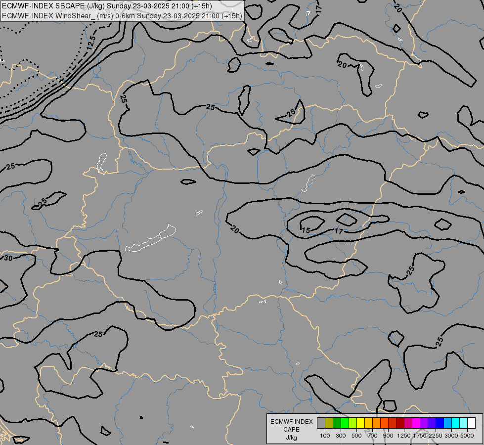The image size is (484, 445).
Task: Click the 900 legend value label
Action: [x=388, y=436]
